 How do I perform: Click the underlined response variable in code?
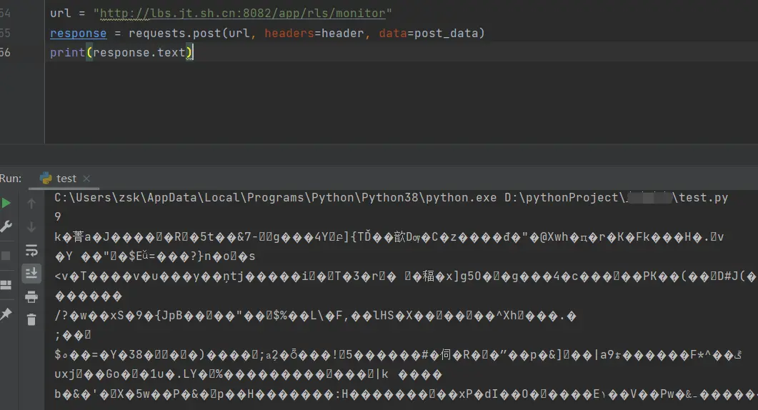(79, 33)
